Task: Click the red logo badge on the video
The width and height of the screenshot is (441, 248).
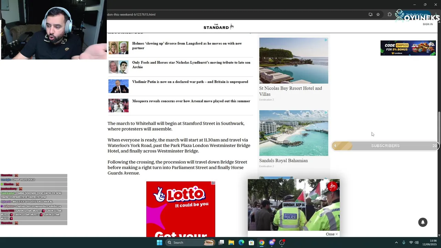Action: [332, 186]
